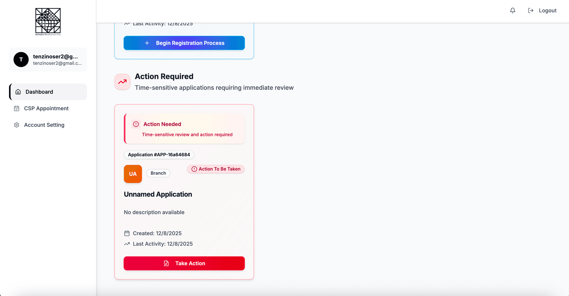
Task: Go to CSP Appointment page
Action: tap(46, 109)
